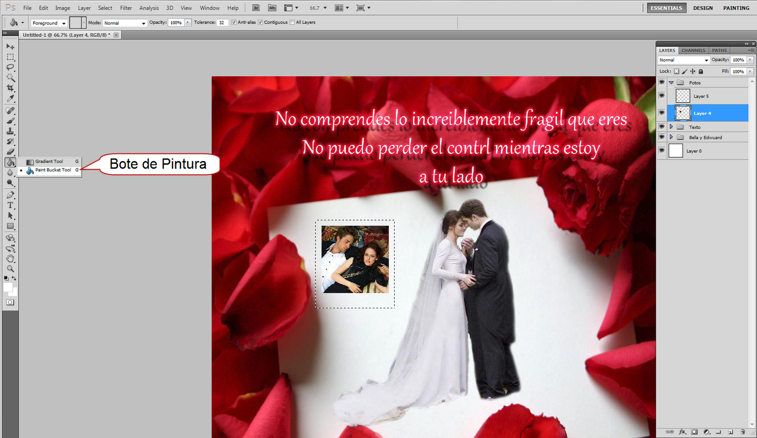Create a new layer group
The image size is (757, 438).
pyautogui.click(x=718, y=432)
